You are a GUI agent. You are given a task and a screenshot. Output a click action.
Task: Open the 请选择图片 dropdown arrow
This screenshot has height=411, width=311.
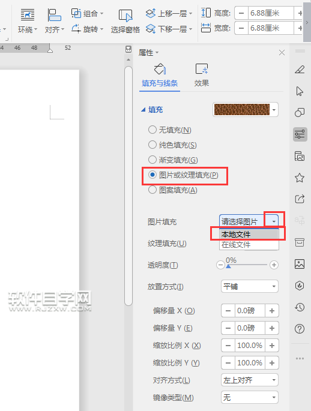tap(274, 221)
